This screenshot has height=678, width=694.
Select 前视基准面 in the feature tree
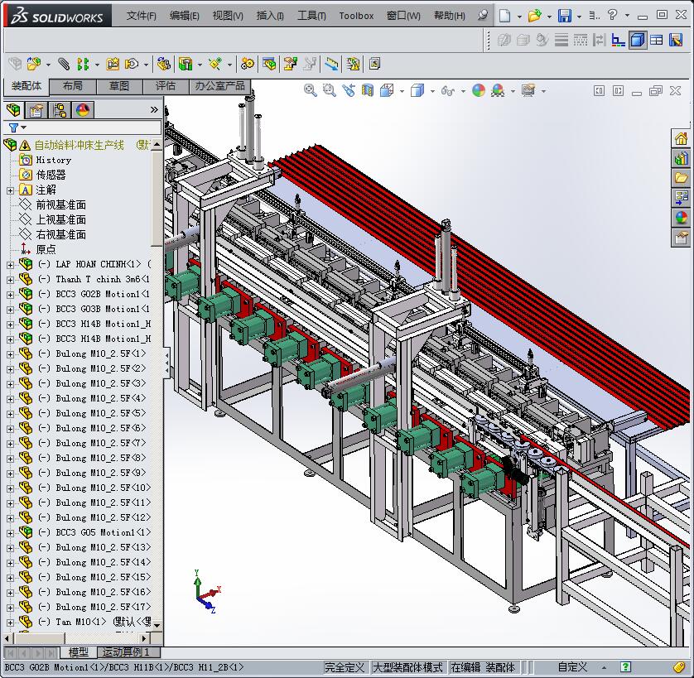60,204
